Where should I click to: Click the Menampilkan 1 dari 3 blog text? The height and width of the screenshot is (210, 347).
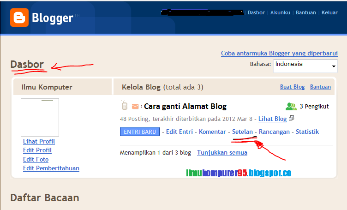tap(155, 152)
